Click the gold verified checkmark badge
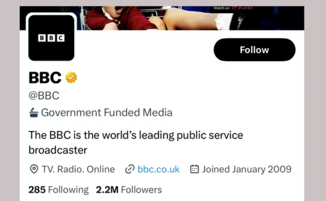 pyautogui.click(x=71, y=78)
